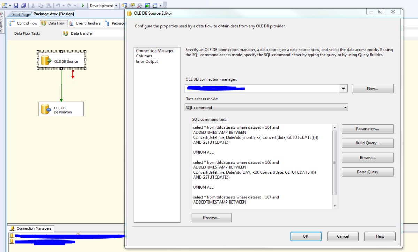Expand the Add New Item dropdown arrow
This screenshot has width=418, height=252.
point(10,6)
